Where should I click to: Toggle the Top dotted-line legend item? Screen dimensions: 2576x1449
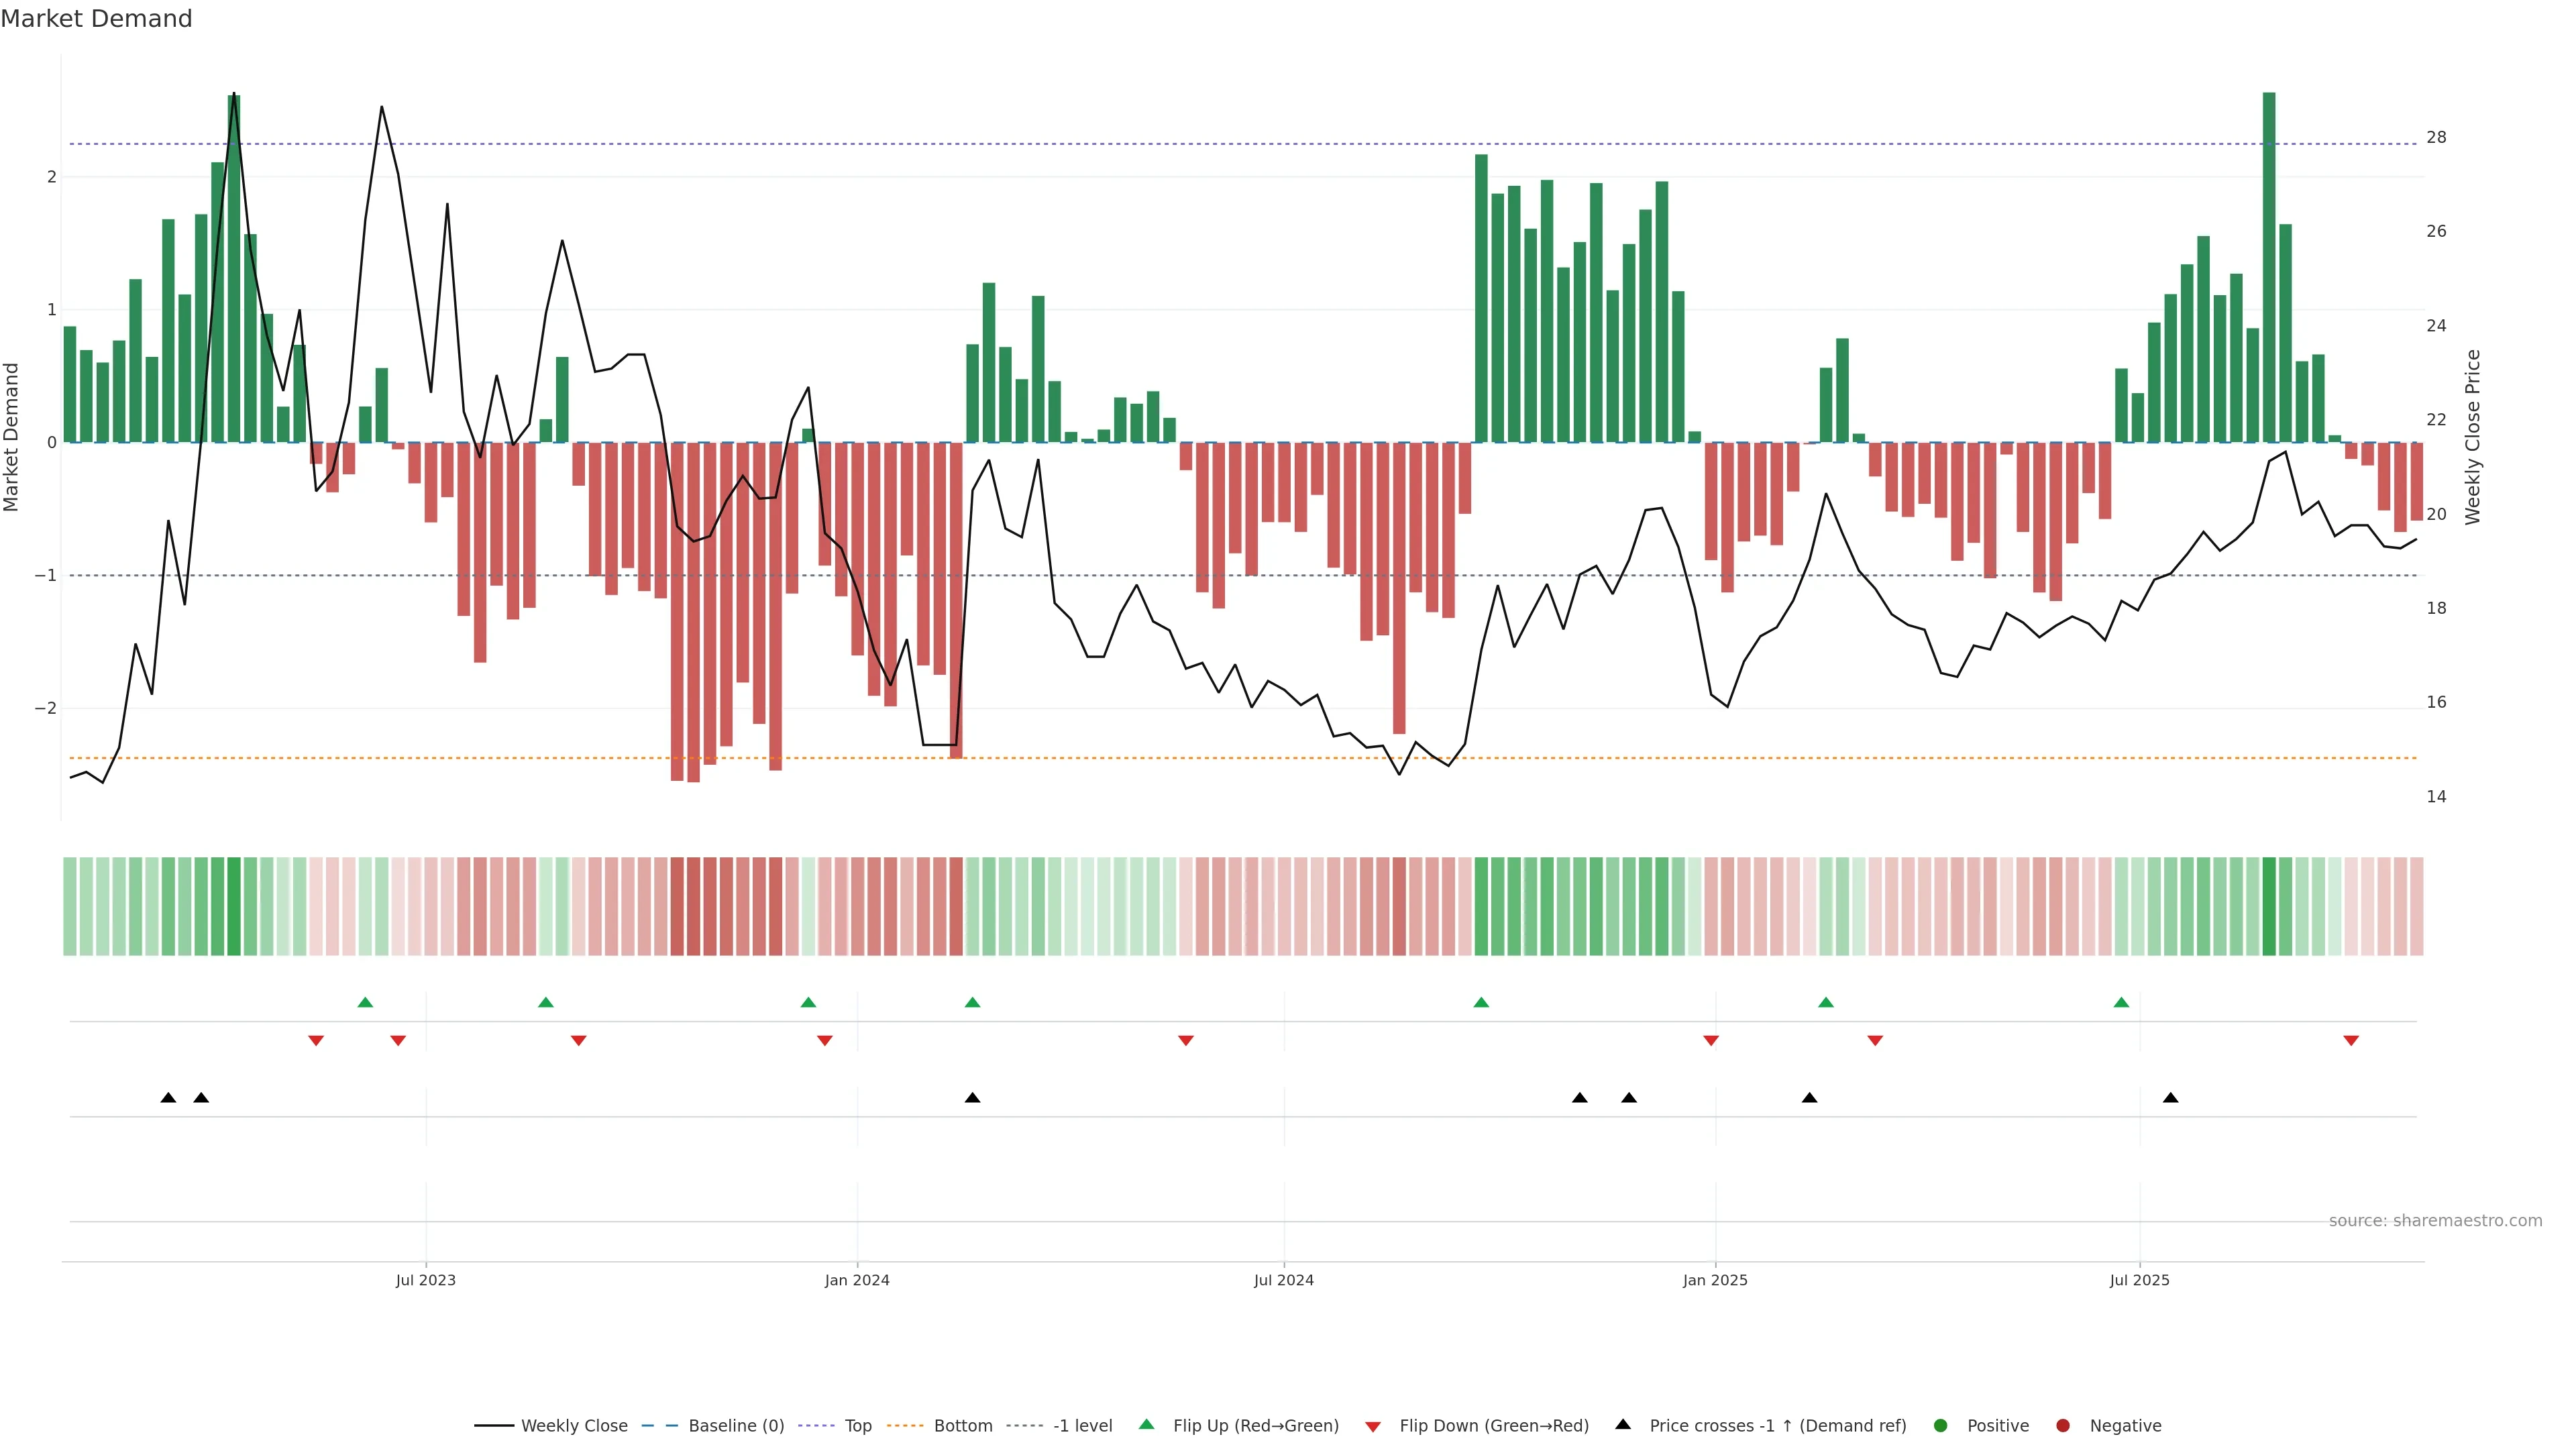coord(857,1426)
